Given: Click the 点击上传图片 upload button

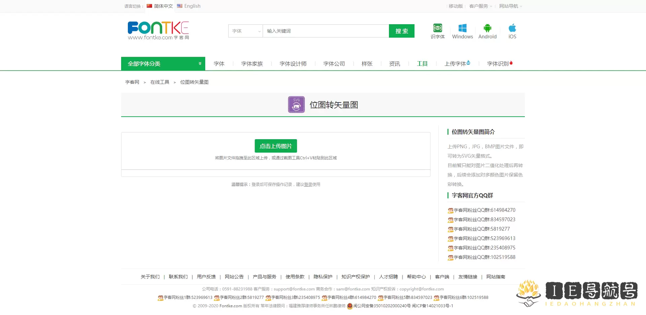Looking at the screenshot, I should 276,146.
